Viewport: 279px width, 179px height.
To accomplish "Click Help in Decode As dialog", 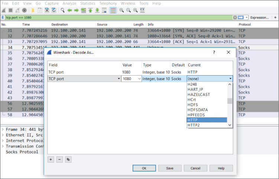I will tap(221, 168).
